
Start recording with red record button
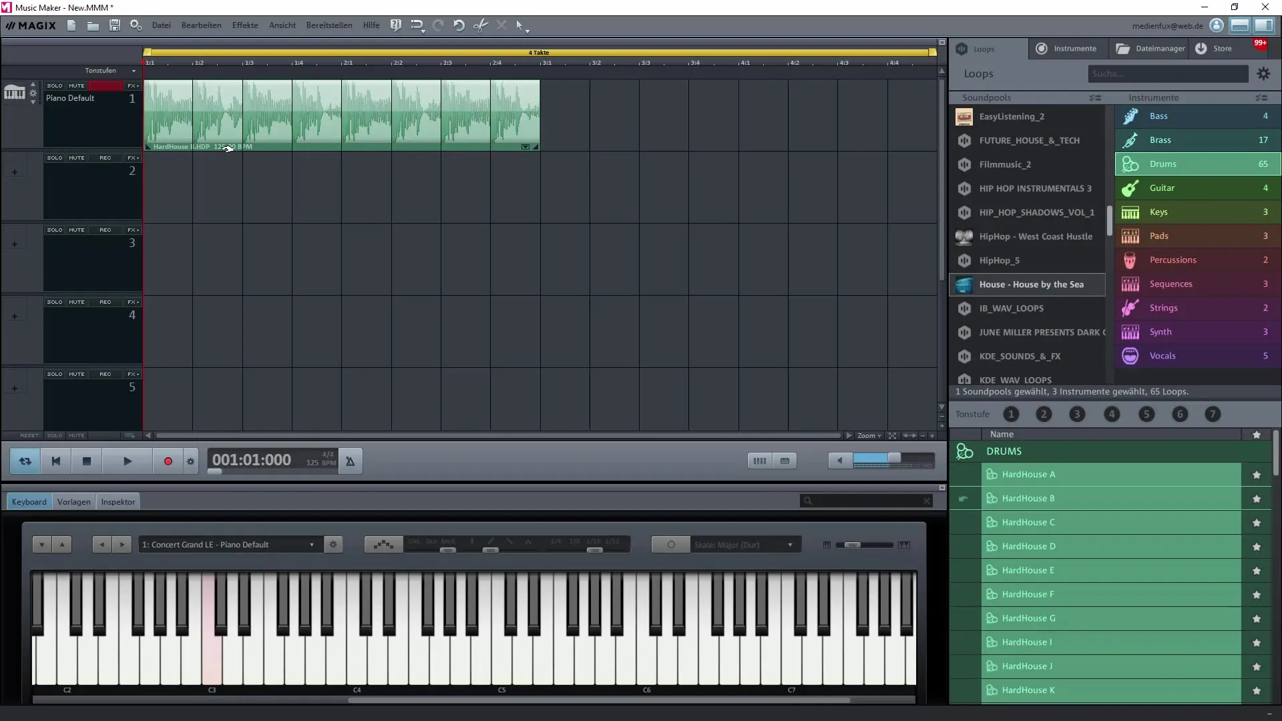tap(168, 461)
